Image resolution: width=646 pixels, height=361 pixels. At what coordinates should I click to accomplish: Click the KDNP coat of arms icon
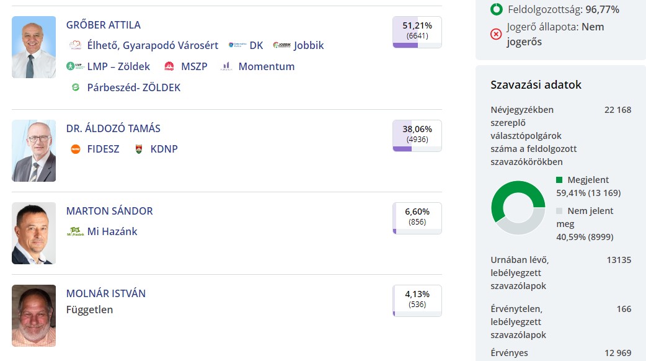(x=139, y=149)
